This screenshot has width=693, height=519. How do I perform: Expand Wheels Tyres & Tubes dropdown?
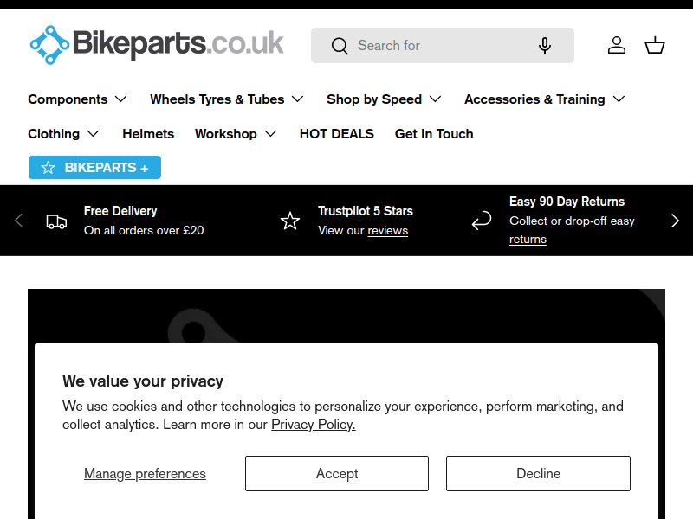[227, 99]
